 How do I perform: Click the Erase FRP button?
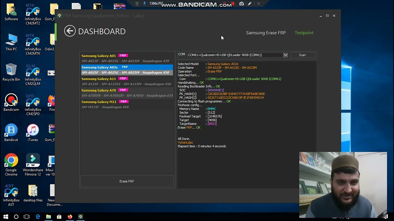tap(127, 181)
